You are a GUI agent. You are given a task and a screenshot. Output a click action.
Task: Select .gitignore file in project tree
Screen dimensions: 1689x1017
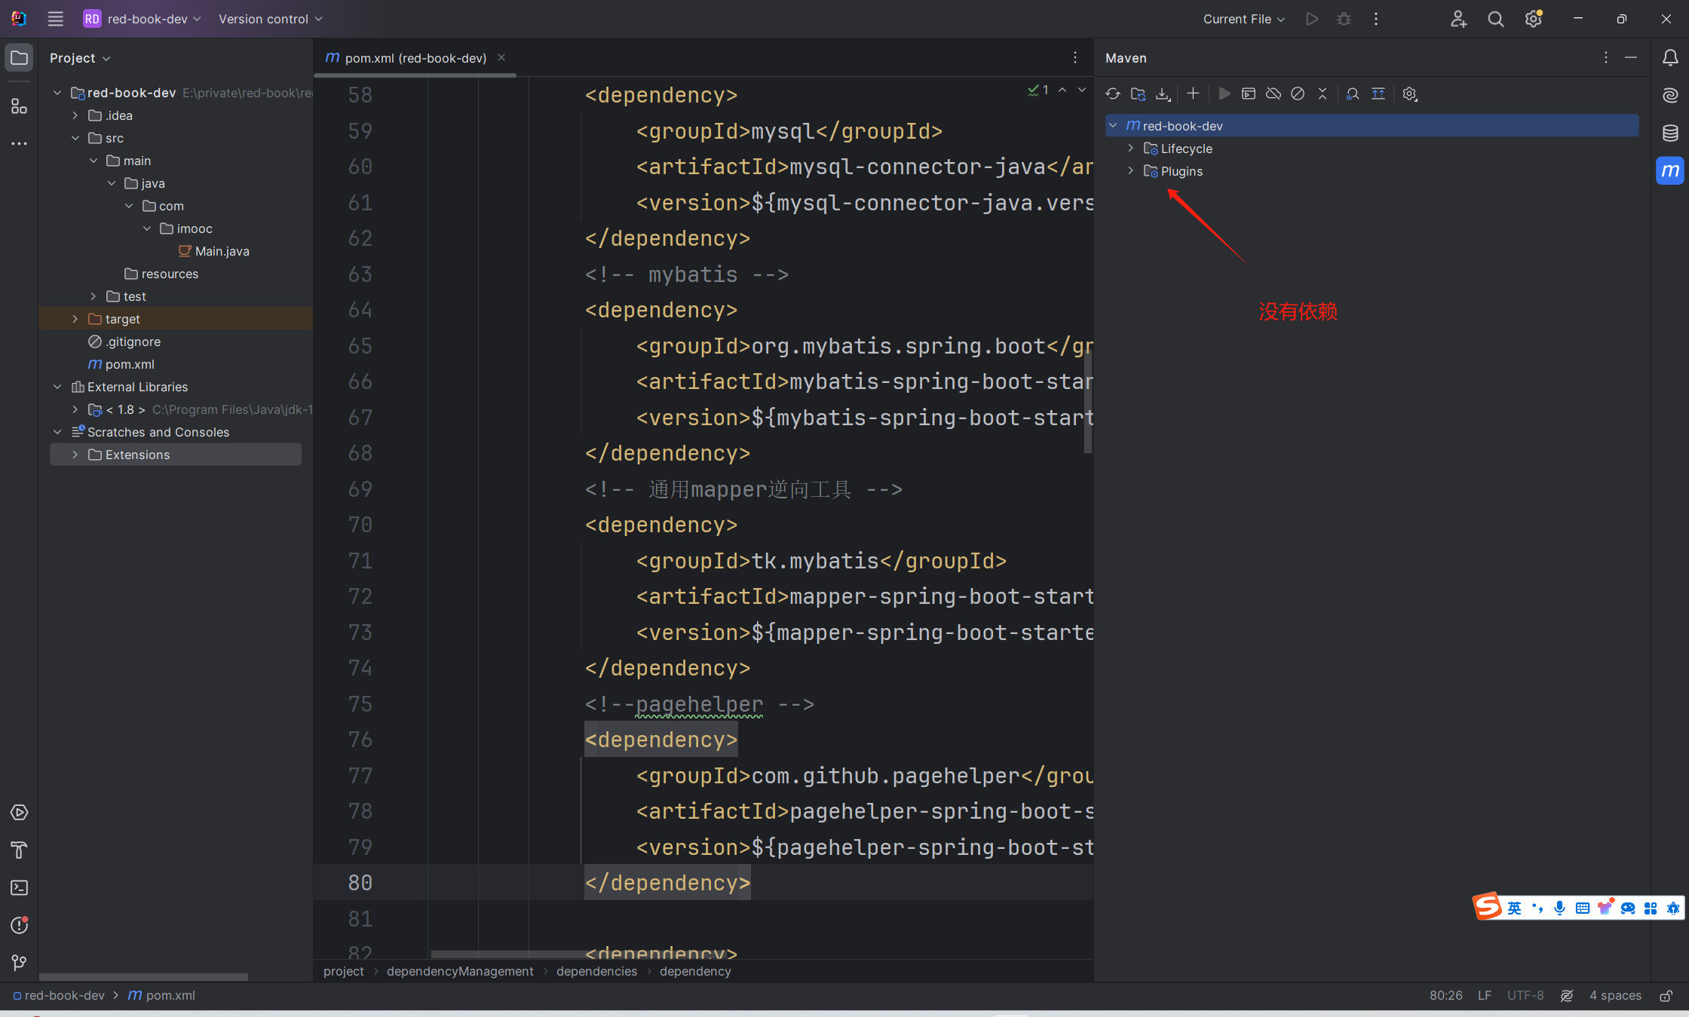tap(124, 342)
